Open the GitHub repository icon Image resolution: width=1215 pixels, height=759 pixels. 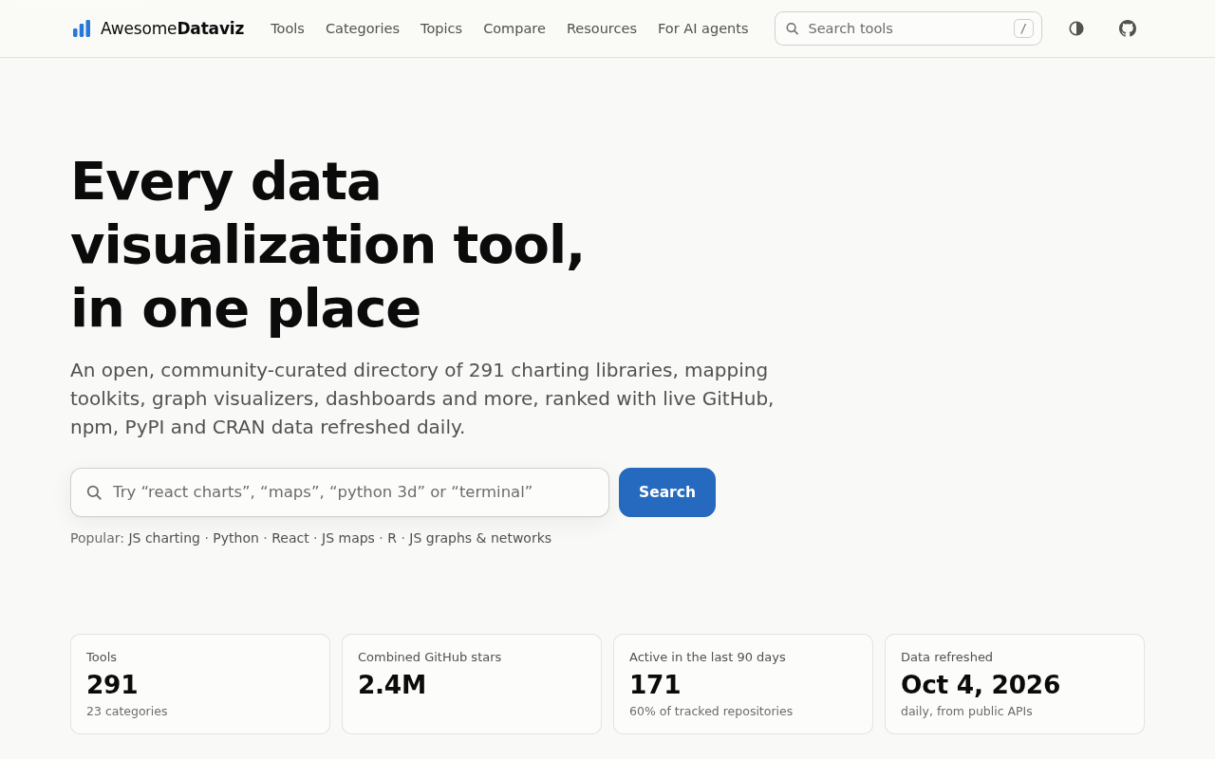(1128, 28)
